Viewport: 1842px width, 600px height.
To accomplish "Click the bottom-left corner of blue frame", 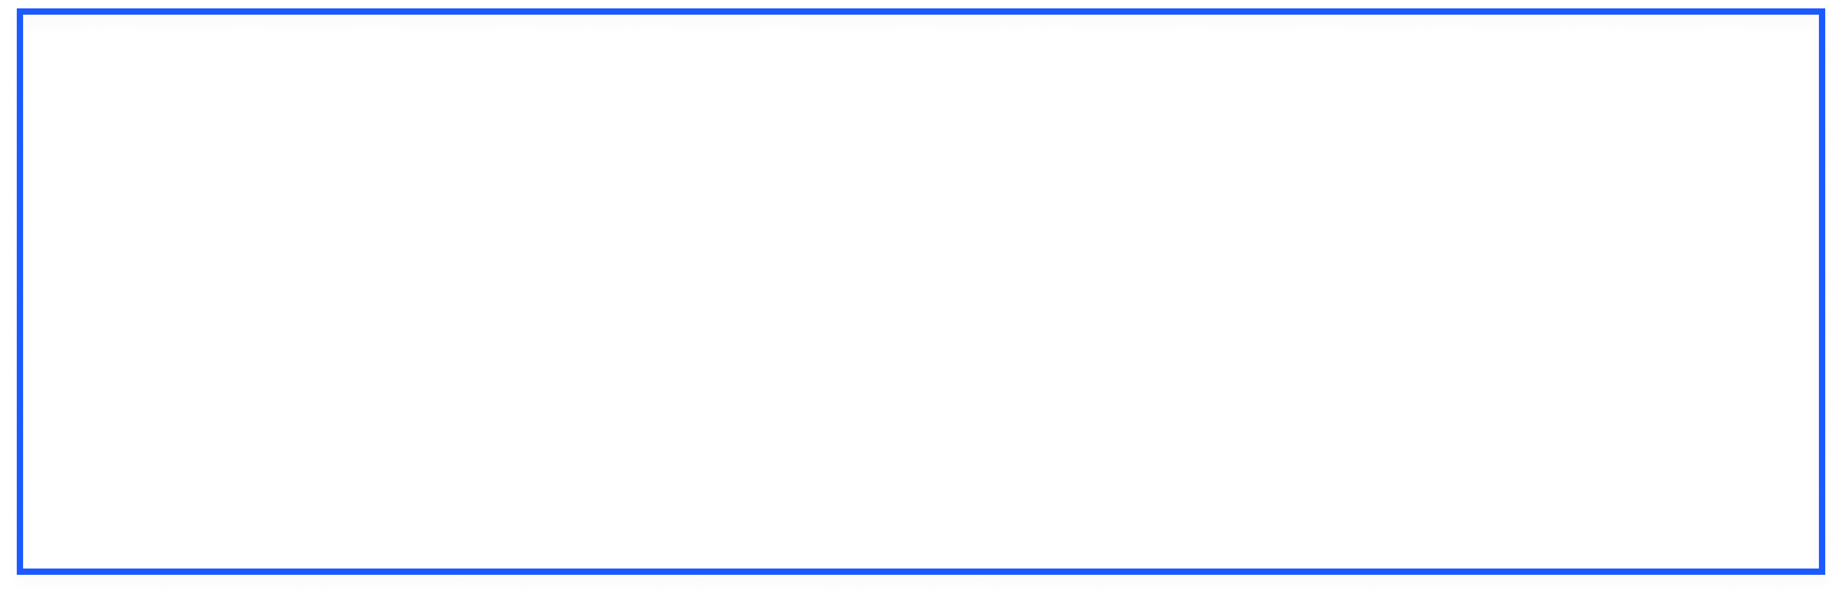I will [x=20, y=571].
